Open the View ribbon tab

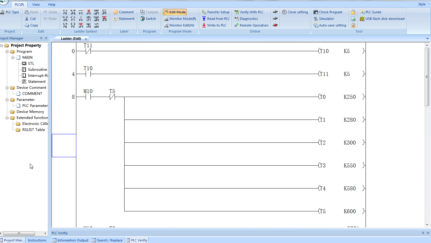[36, 5]
